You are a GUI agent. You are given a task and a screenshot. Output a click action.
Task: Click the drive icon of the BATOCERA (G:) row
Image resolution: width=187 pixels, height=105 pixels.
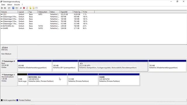pos(2,26)
